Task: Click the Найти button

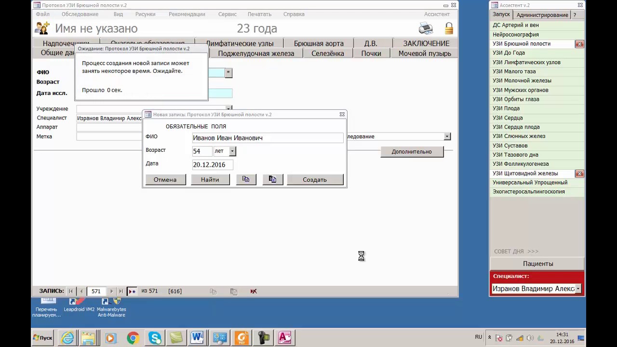Action: click(x=210, y=179)
